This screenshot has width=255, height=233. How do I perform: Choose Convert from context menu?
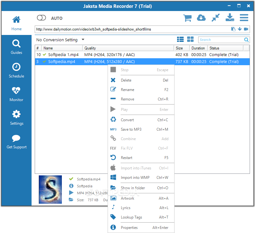[x=141, y=120]
